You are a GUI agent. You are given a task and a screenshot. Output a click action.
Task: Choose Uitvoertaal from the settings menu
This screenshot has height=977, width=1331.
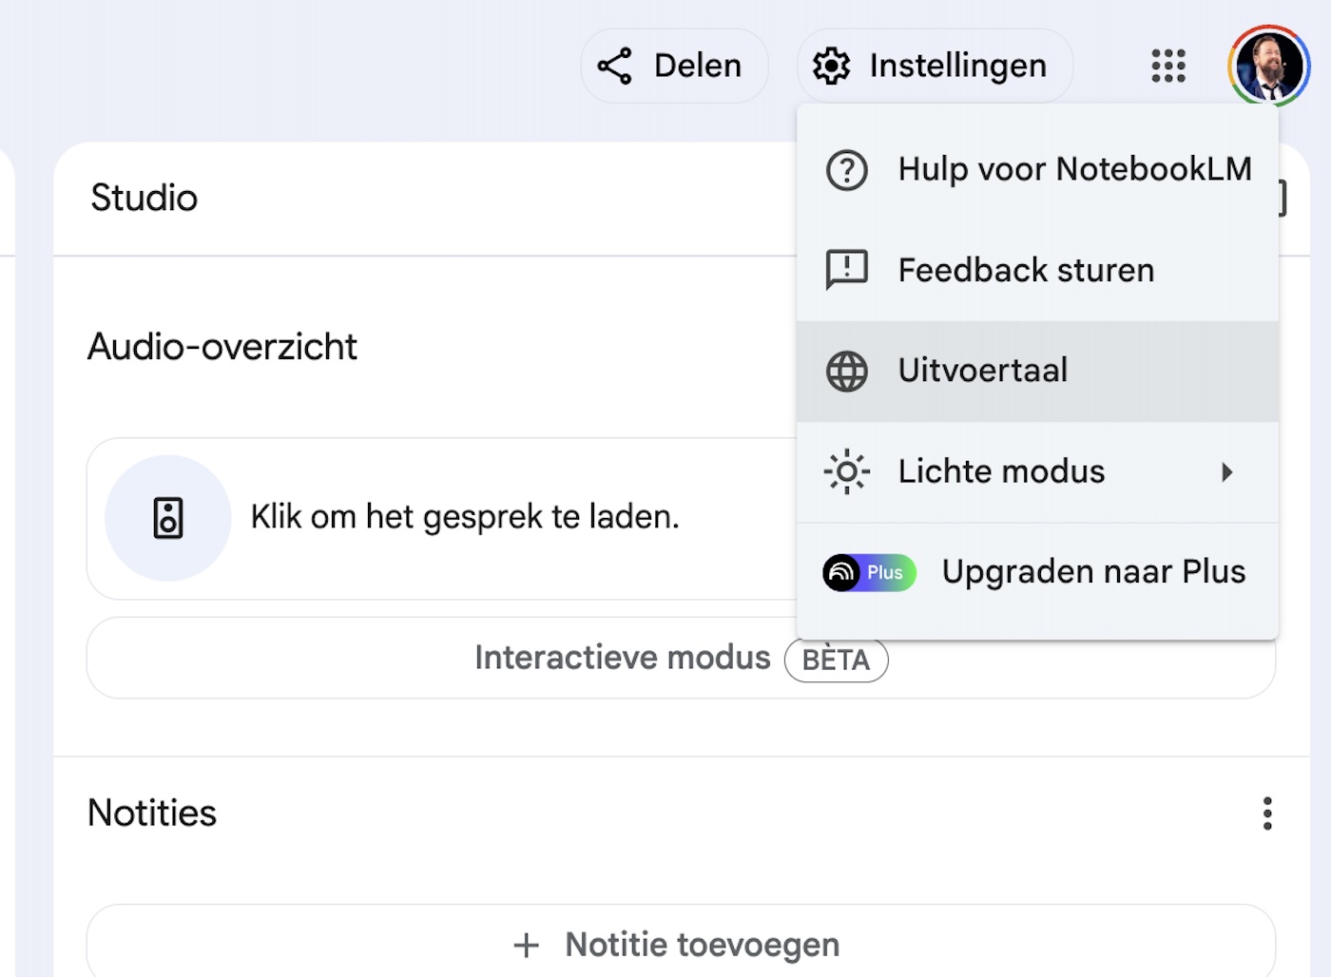click(983, 371)
